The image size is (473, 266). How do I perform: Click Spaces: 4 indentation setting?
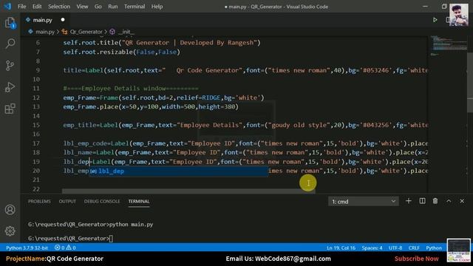tap(372, 248)
